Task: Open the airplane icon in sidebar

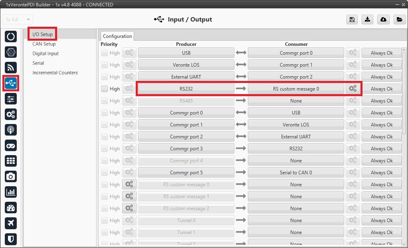Action: [x=11, y=223]
